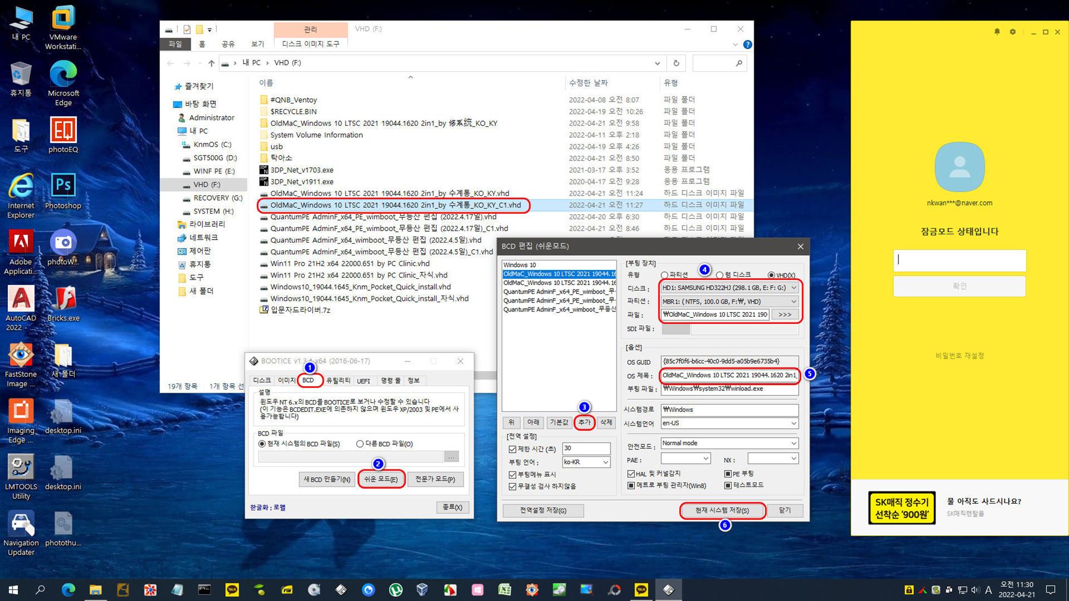The height and width of the screenshot is (601, 1069).
Task: Open VMware Workstation desktop icon
Action: (x=63, y=27)
